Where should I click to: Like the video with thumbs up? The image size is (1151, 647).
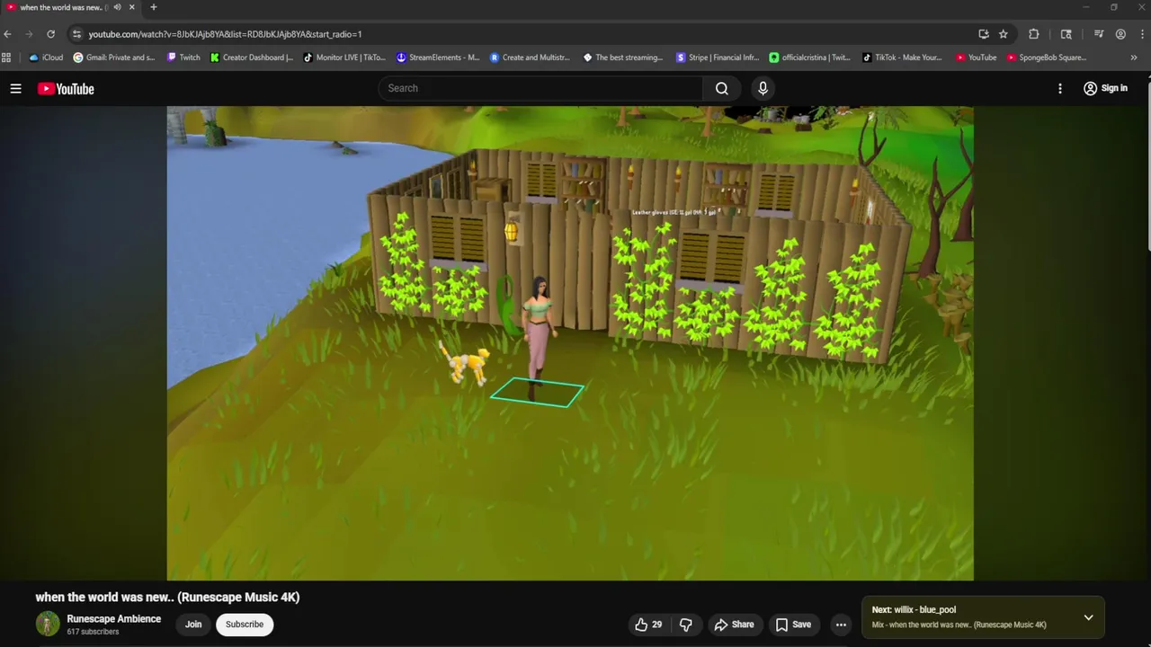[x=648, y=625]
